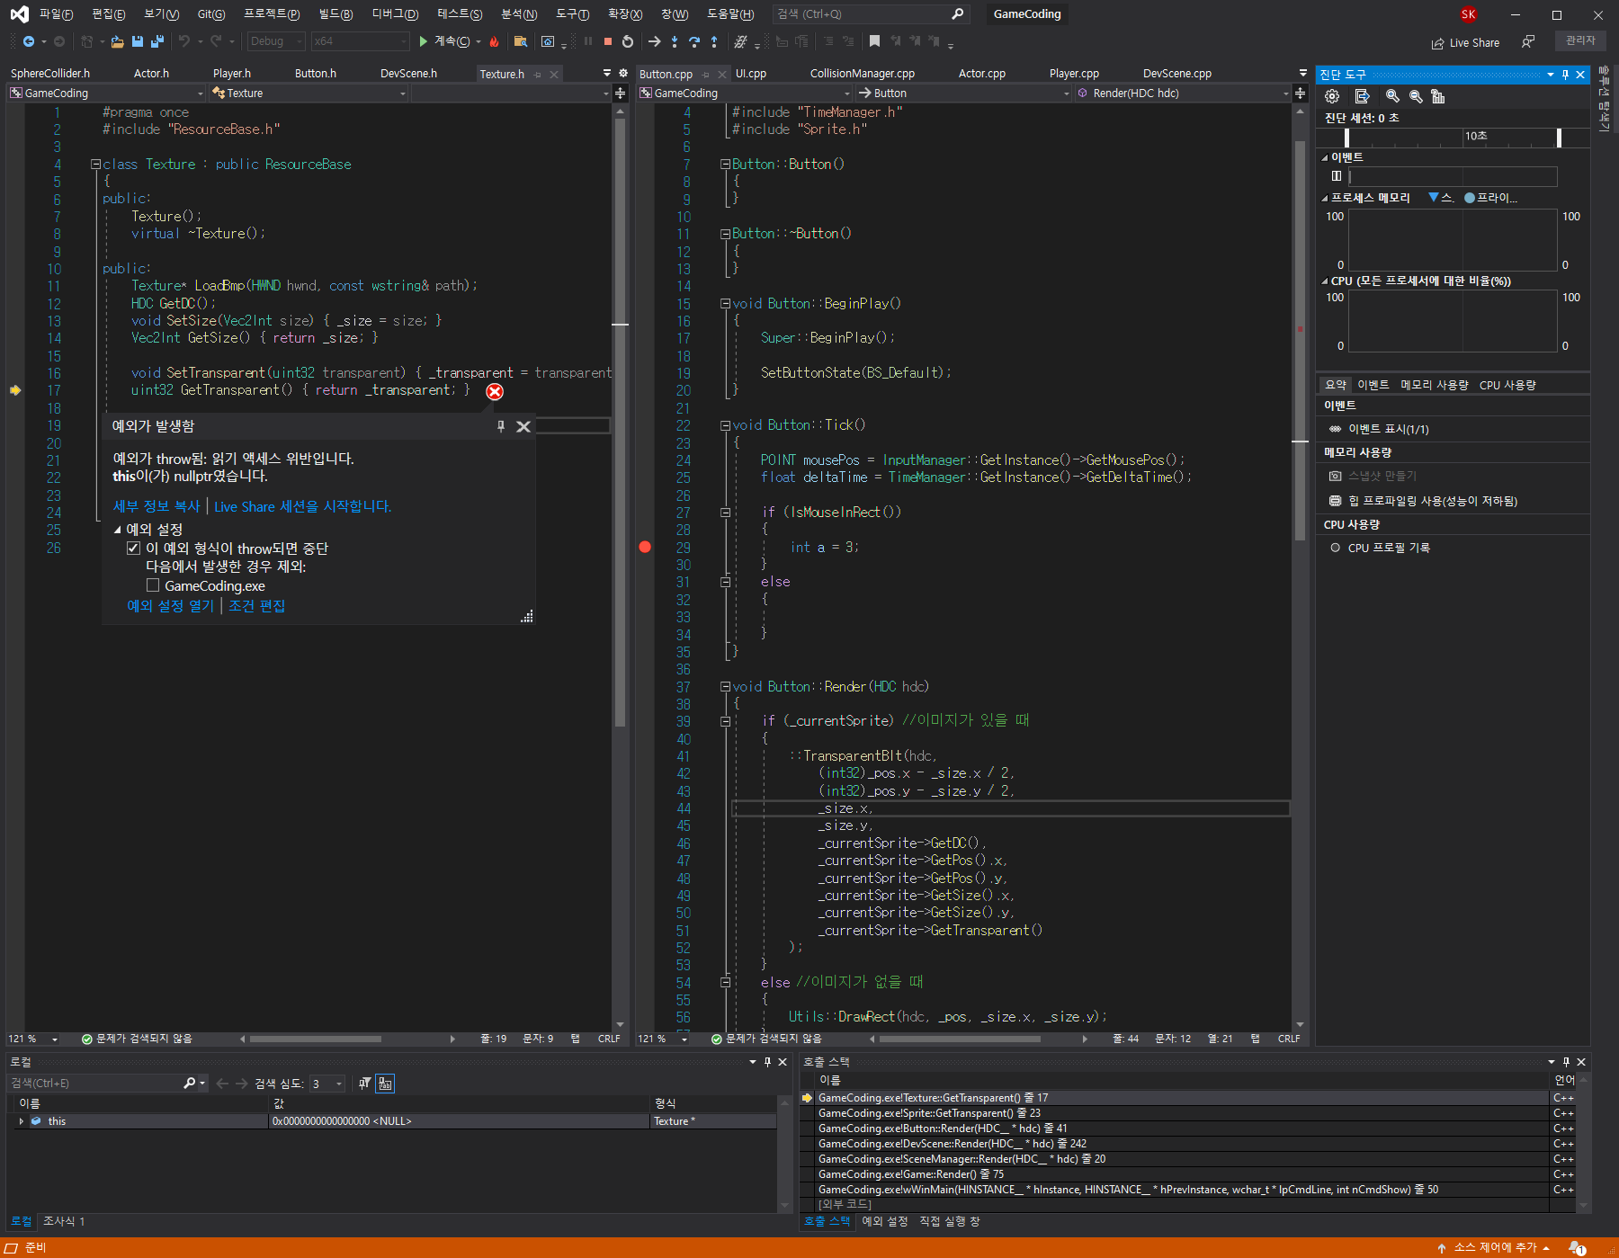The width and height of the screenshot is (1619, 1258).
Task: Click the top search box (Ctrl+Q)
Action: 870,13
